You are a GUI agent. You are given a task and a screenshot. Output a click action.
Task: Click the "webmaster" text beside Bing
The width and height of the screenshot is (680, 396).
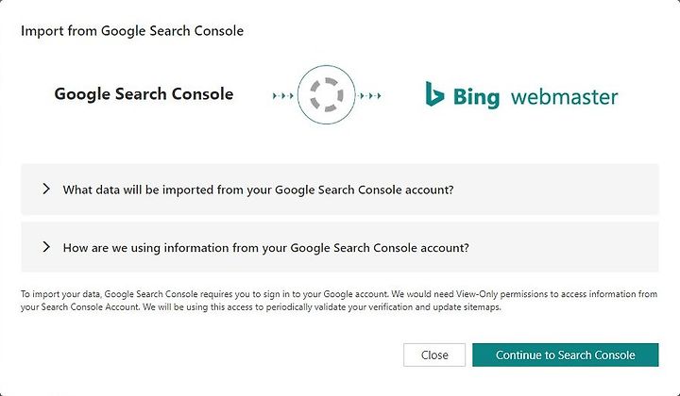pos(564,97)
